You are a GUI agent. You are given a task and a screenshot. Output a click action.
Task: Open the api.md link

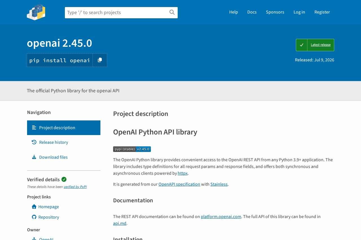click(x=120, y=223)
